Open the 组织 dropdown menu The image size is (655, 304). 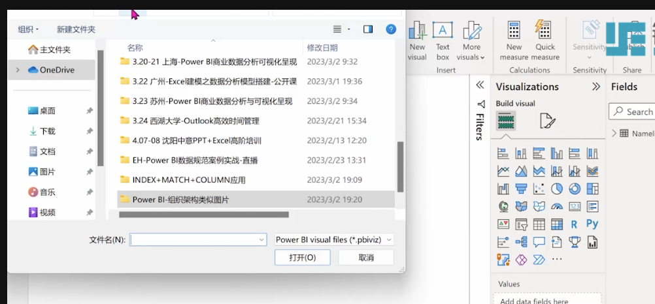click(x=28, y=29)
